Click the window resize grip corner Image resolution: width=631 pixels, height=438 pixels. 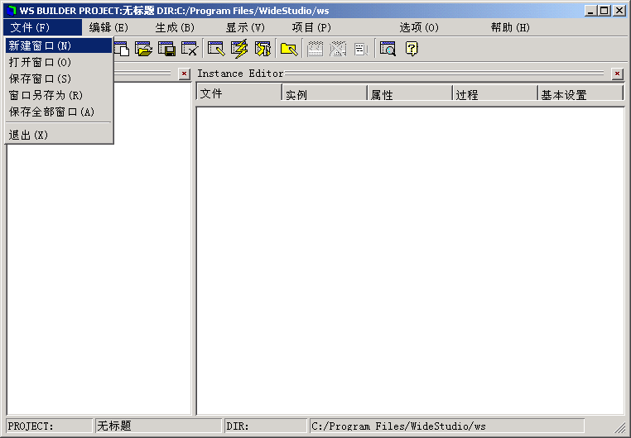(x=620, y=428)
